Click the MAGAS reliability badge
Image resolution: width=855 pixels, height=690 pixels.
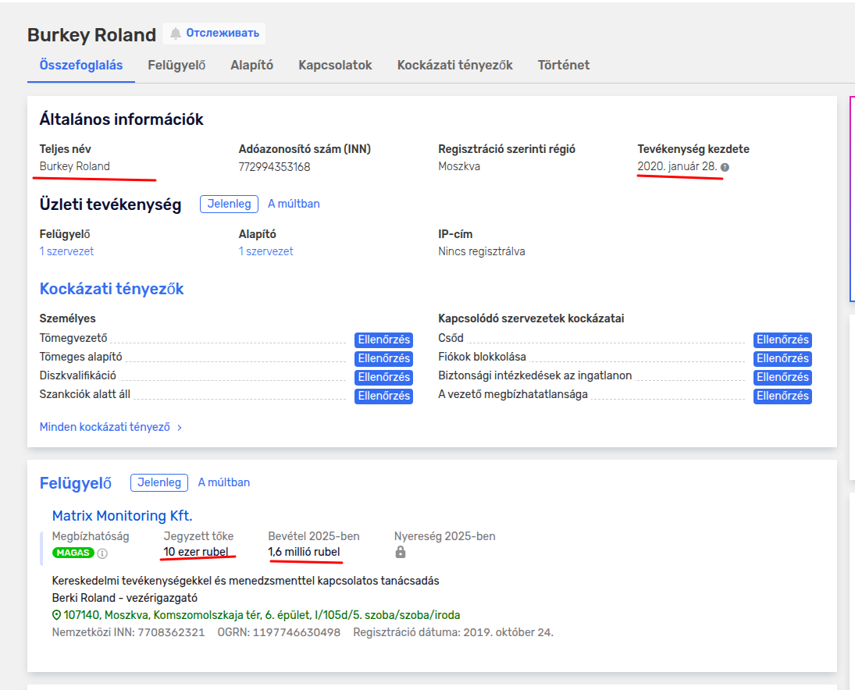(73, 553)
